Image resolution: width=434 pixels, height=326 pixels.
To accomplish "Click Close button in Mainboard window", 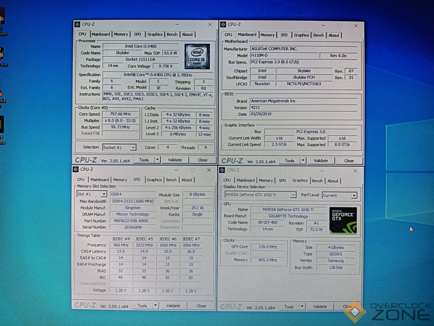I will click(349, 161).
